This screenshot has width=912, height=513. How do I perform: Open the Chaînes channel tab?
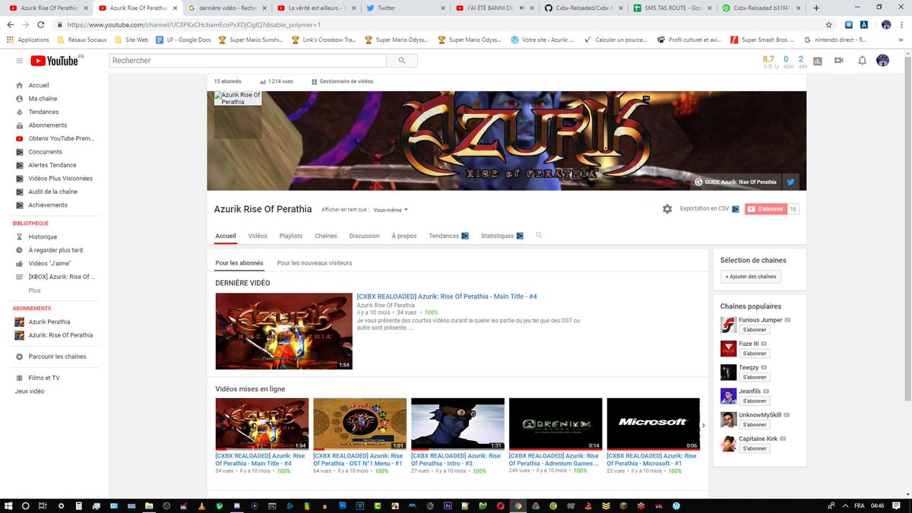click(326, 236)
